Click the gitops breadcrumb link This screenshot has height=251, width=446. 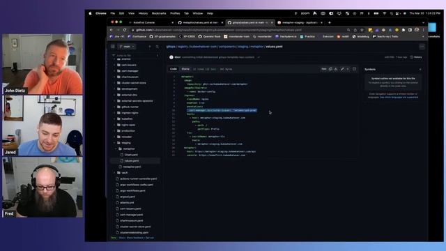(171, 47)
